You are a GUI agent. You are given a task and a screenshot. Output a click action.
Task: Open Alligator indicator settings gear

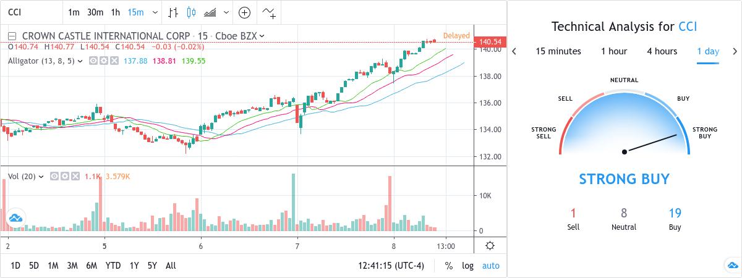tap(104, 61)
